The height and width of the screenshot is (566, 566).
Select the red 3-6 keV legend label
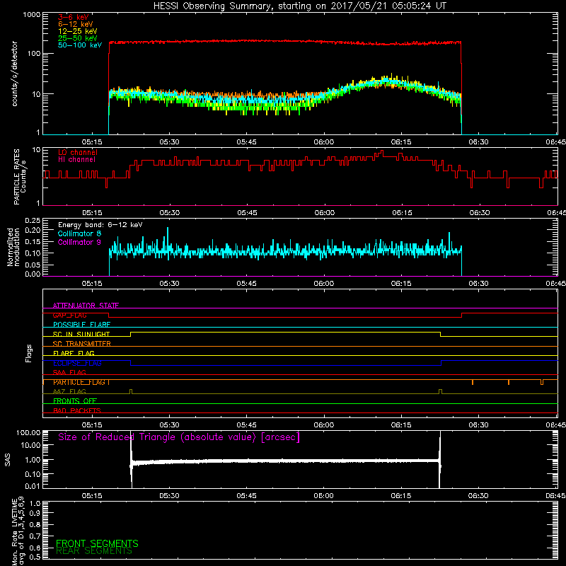tap(73, 17)
